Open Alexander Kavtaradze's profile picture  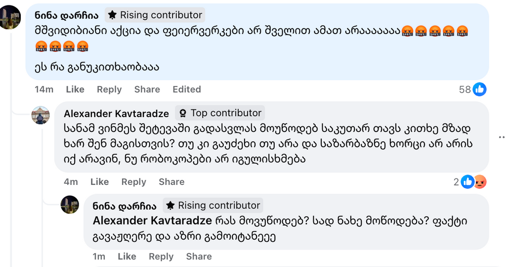[x=41, y=115]
